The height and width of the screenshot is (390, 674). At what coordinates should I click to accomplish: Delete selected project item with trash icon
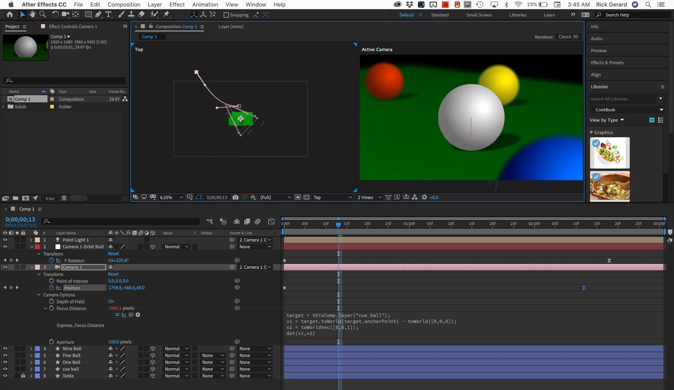coord(64,198)
